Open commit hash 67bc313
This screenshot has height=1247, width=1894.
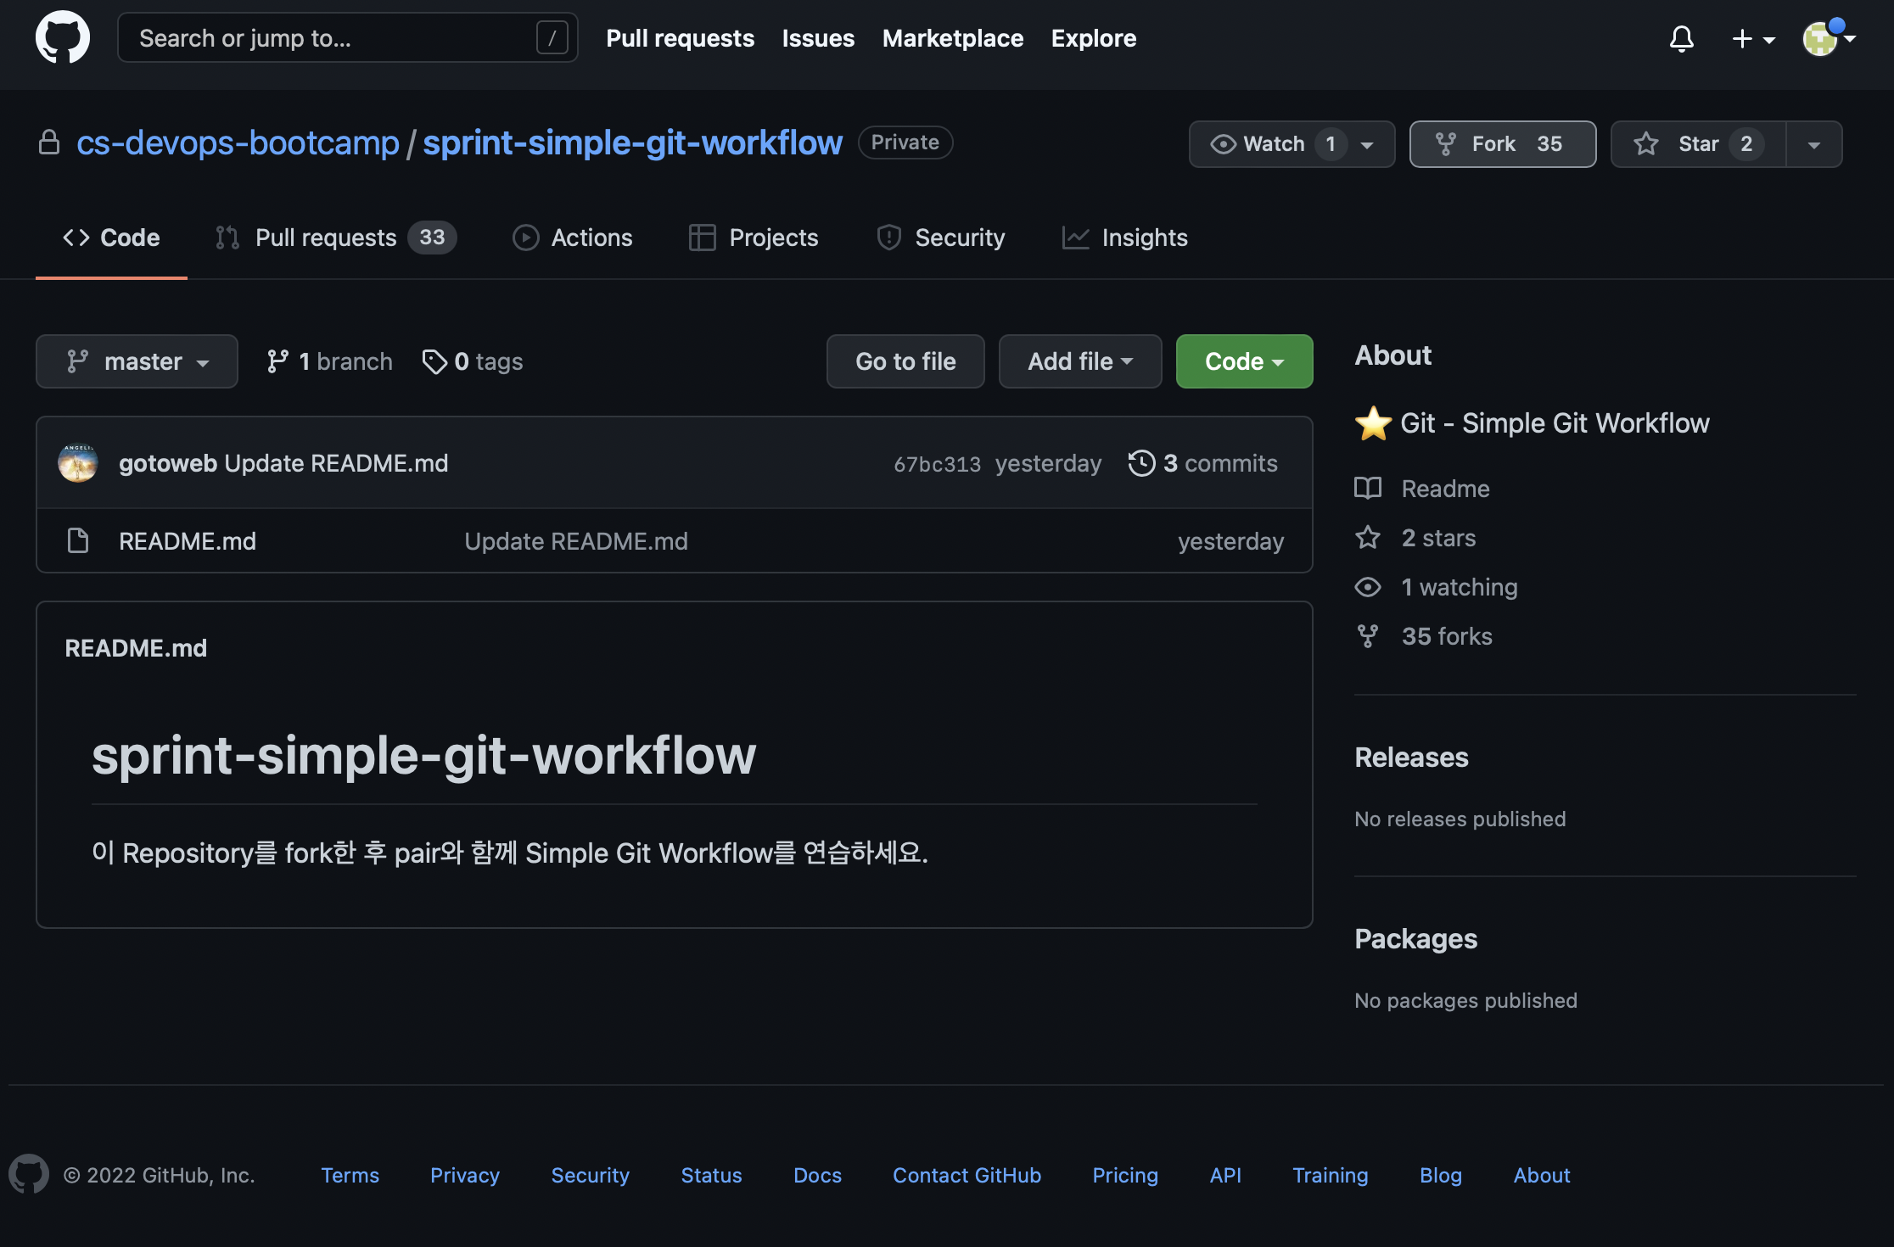click(x=937, y=464)
